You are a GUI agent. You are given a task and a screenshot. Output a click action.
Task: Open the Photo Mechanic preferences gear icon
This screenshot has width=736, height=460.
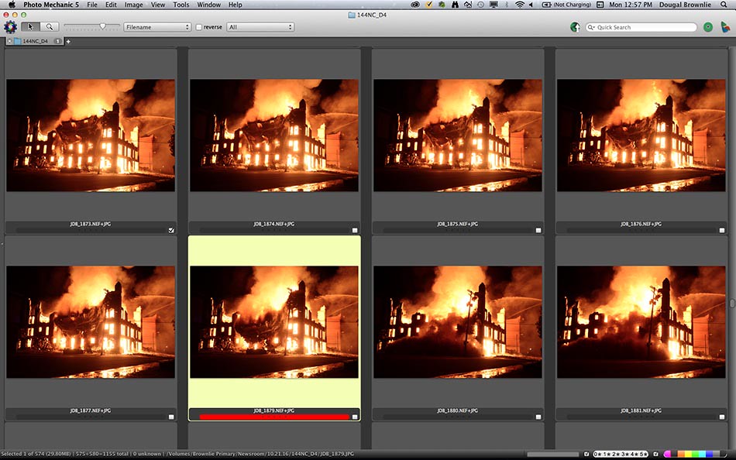[10, 27]
